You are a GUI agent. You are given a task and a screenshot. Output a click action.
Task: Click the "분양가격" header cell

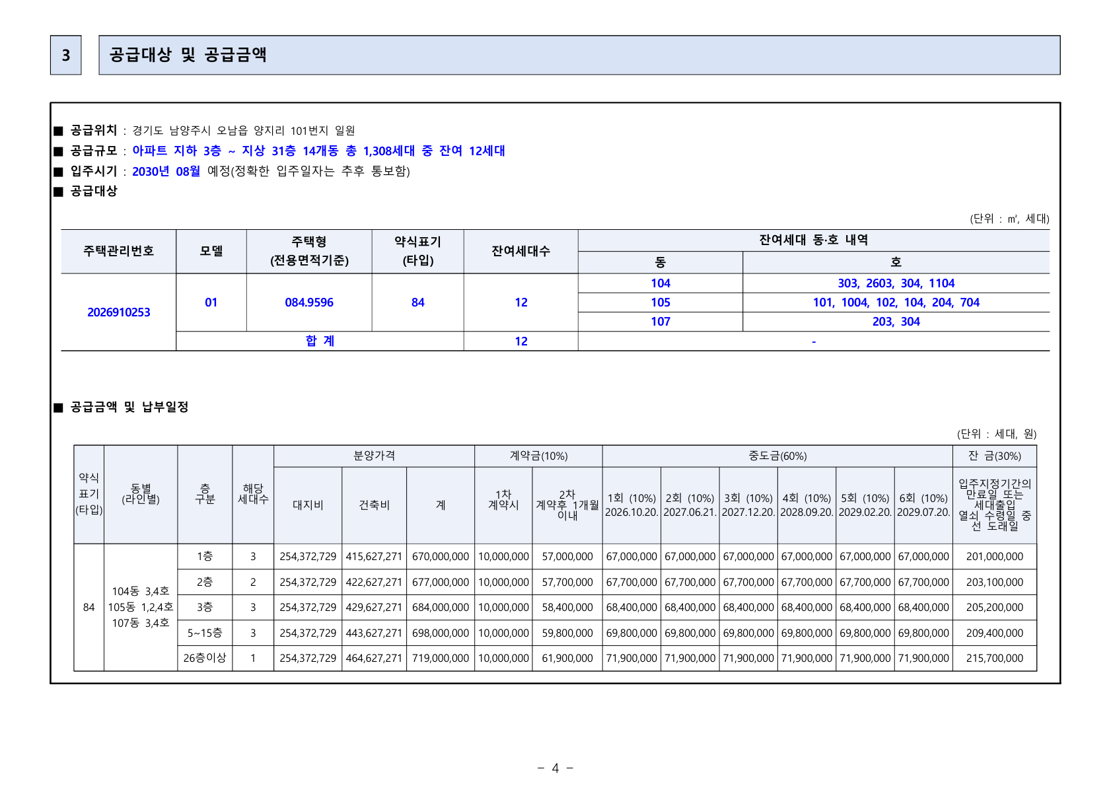pyautogui.click(x=375, y=456)
